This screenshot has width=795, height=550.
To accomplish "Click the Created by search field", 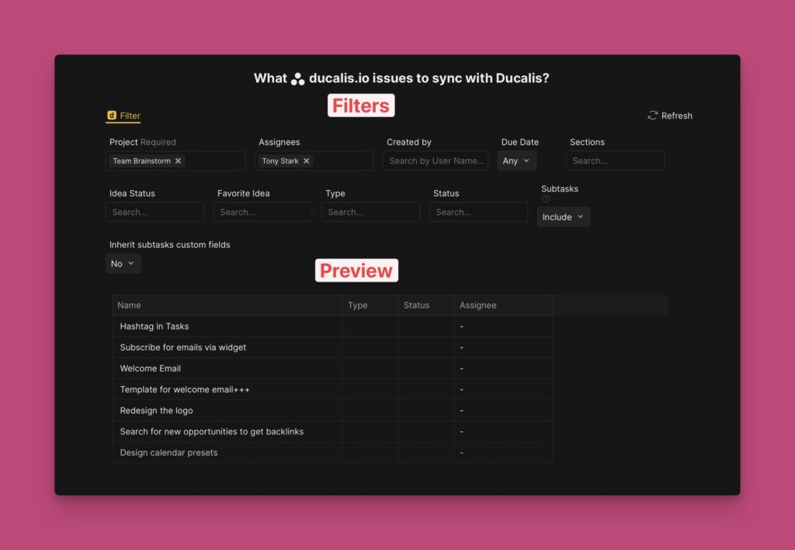I will point(436,161).
